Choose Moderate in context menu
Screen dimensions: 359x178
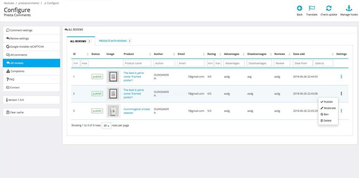328,108
